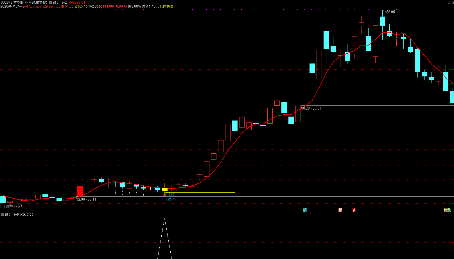
Task: Click the count label 5 under candles
Action: tap(143, 196)
